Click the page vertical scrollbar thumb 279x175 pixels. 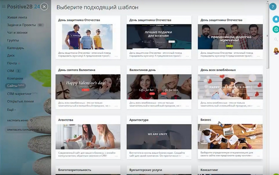click(x=268, y=36)
